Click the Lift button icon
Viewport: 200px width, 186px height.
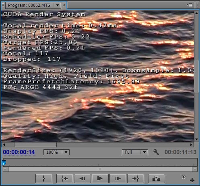(x=157, y=178)
